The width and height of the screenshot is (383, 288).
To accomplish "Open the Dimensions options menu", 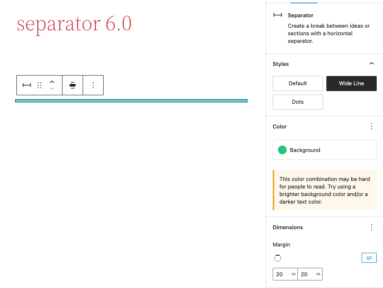I will pyautogui.click(x=371, y=227).
